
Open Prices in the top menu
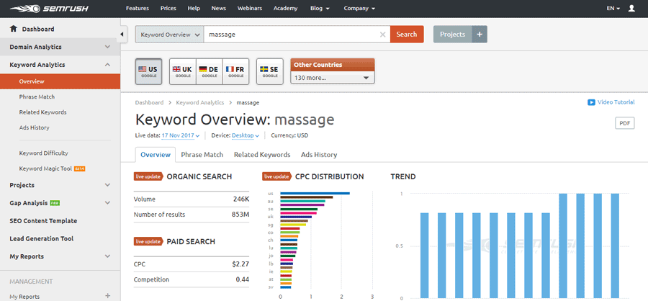168,8
